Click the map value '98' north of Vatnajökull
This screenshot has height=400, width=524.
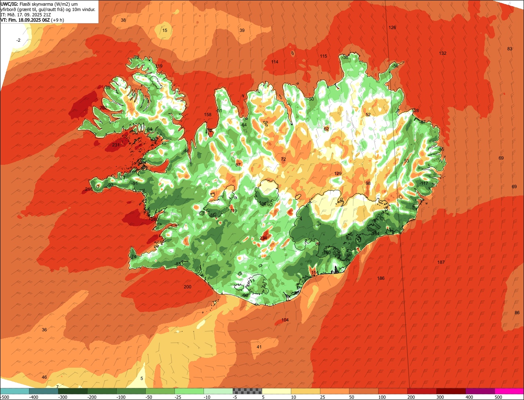click(x=368, y=183)
